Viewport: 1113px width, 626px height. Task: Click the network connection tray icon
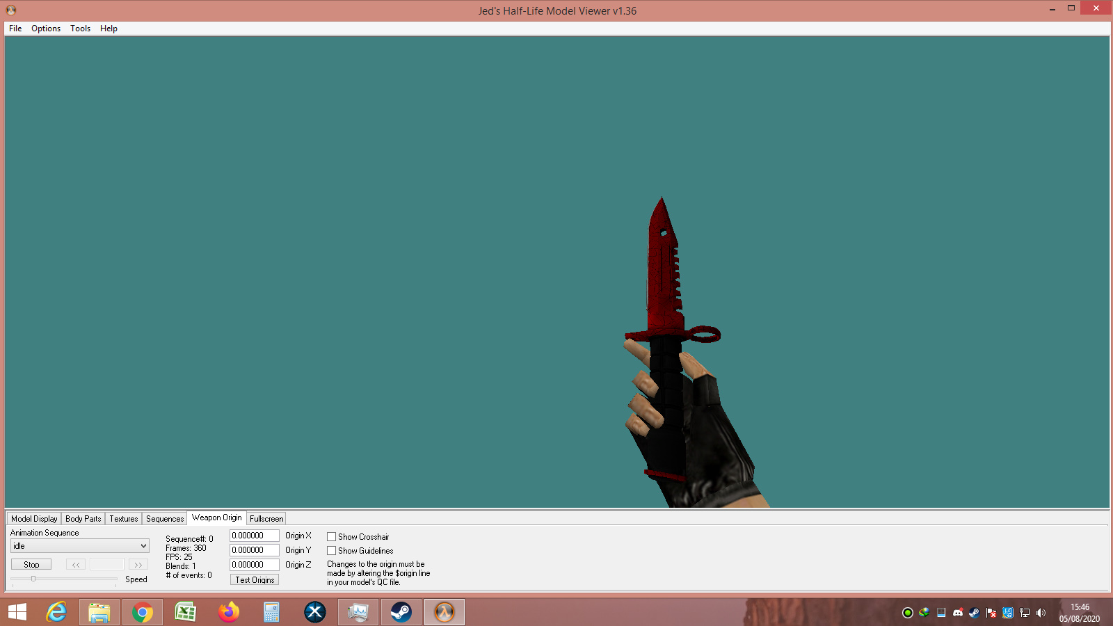[x=1025, y=613]
